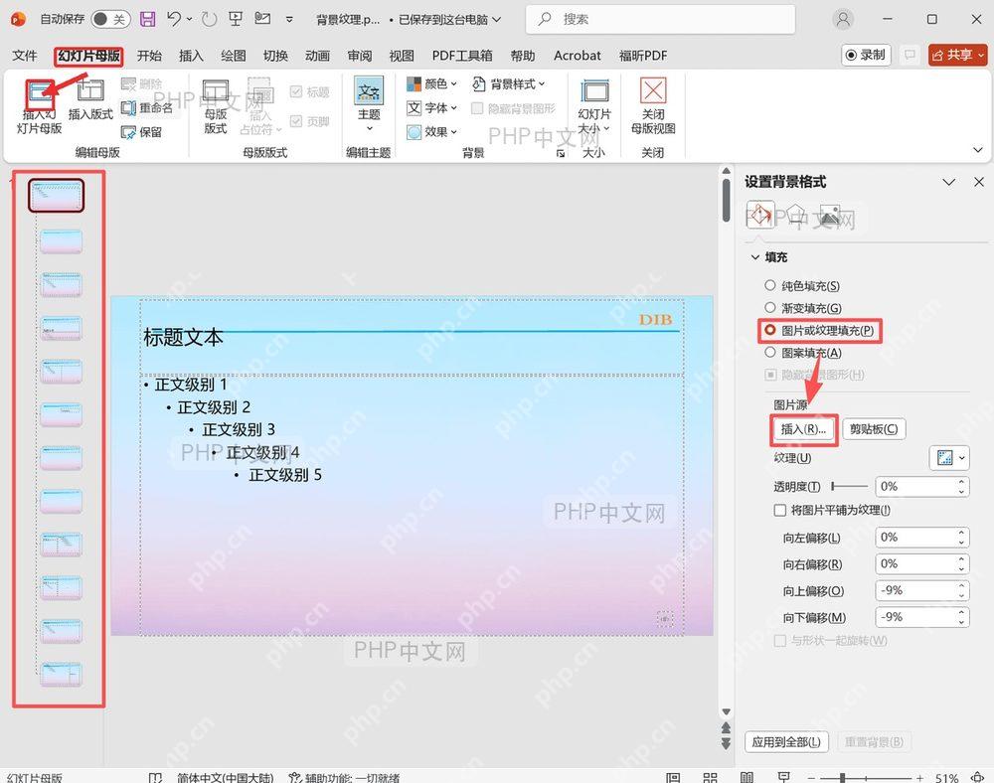The width and height of the screenshot is (994, 783).
Task: Click the Undo arrow icon
Action: coord(174,19)
